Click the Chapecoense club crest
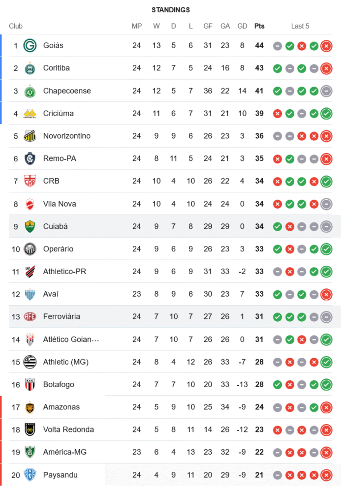341x492 pixels. point(30,91)
